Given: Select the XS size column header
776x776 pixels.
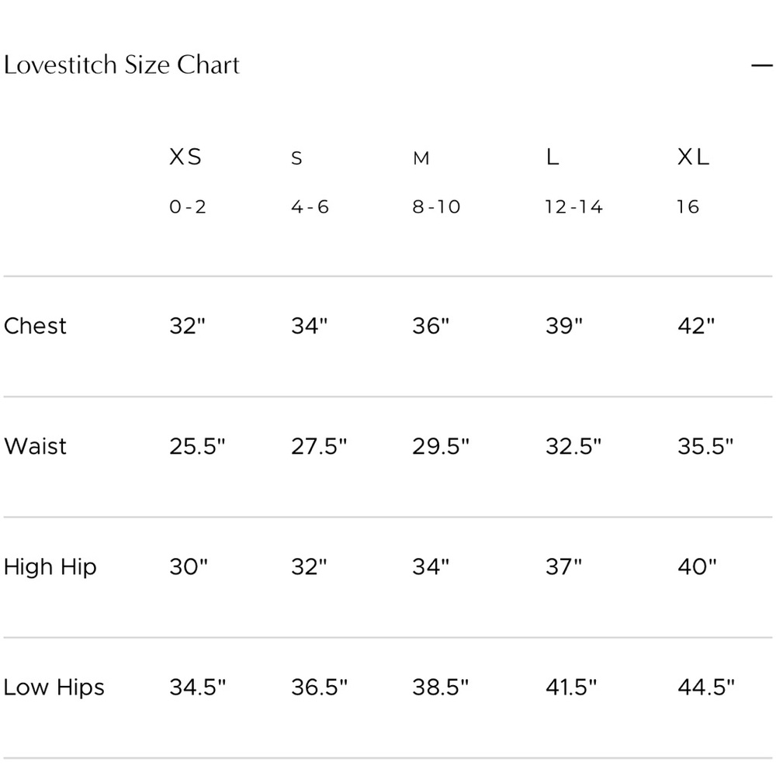Looking at the screenshot, I should pos(185,157).
